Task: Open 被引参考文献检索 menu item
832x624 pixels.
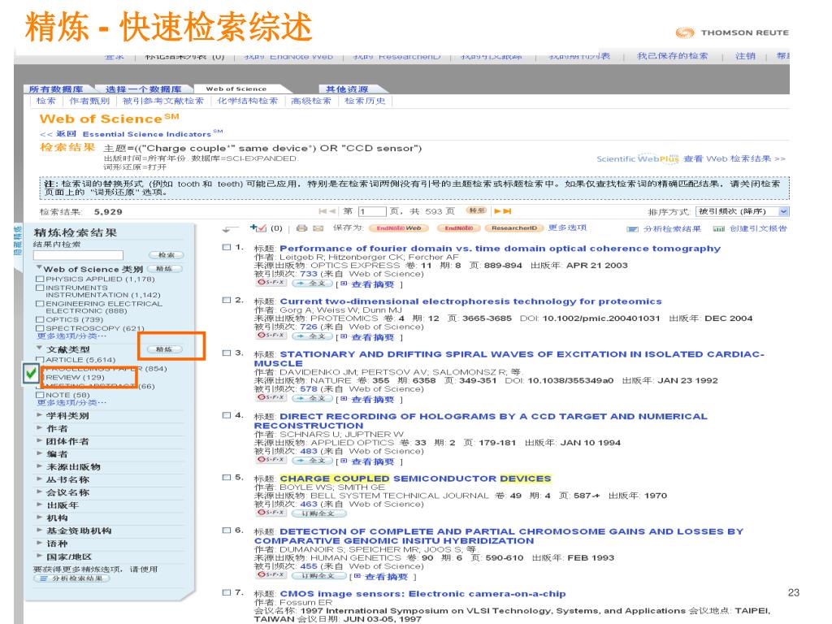Action: point(162,101)
